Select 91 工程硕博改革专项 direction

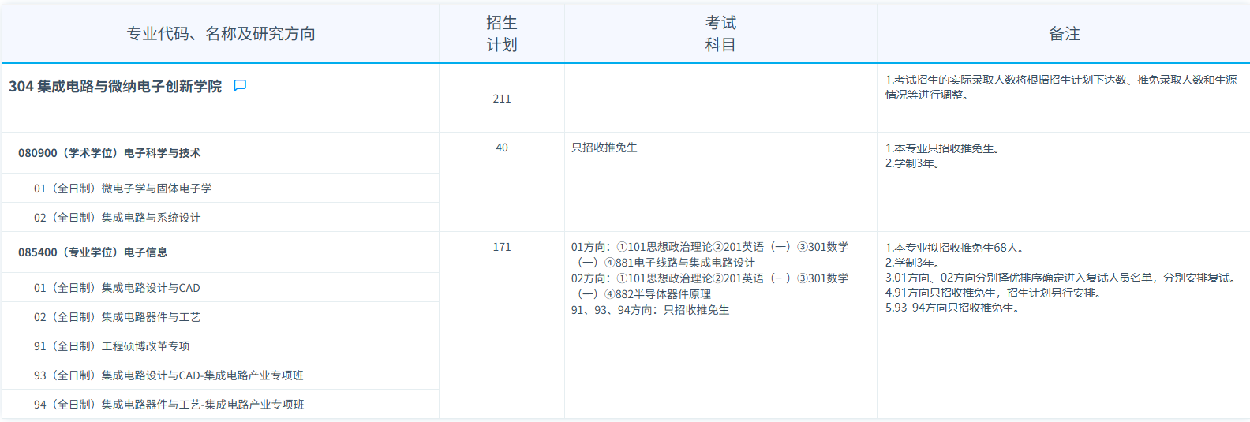coord(111,346)
